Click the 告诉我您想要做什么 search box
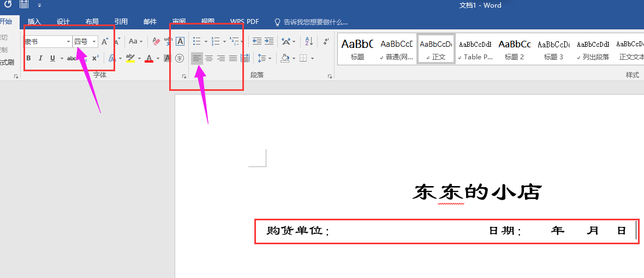The image size is (644, 278). pyautogui.click(x=311, y=22)
